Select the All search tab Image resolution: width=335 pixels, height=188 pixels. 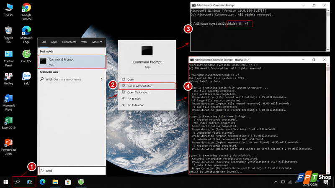click(x=44, y=42)
